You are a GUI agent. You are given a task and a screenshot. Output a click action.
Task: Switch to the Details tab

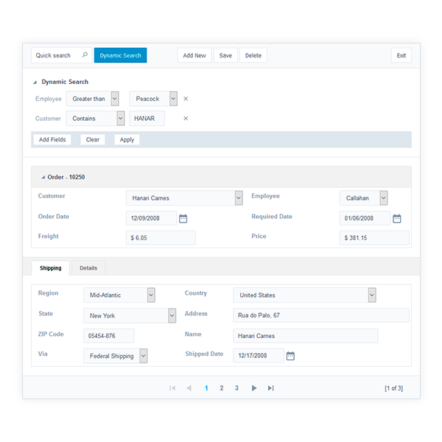88,268
